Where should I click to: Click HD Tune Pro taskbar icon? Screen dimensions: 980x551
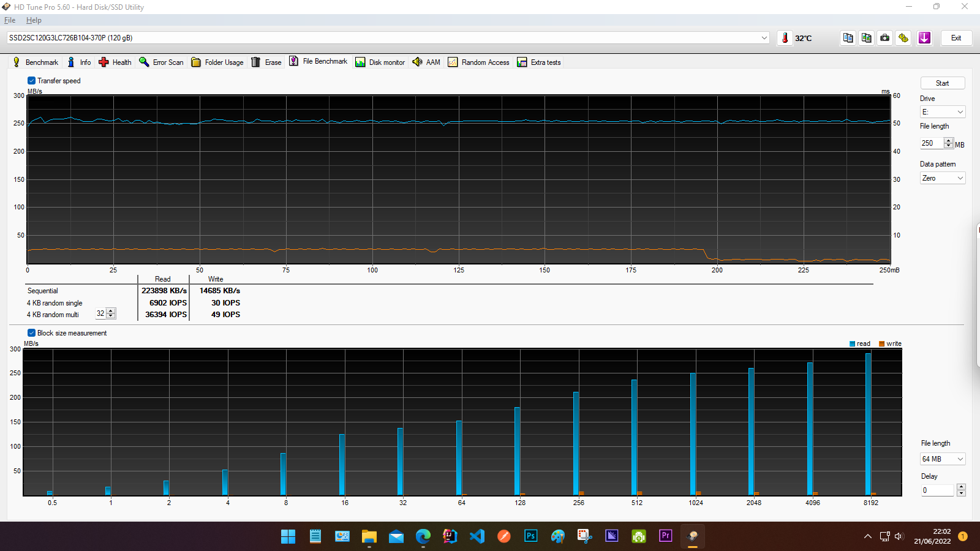point(693,536)
